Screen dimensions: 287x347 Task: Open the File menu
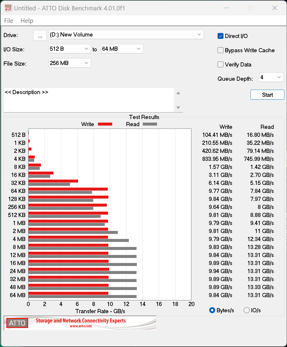(9, 21)
